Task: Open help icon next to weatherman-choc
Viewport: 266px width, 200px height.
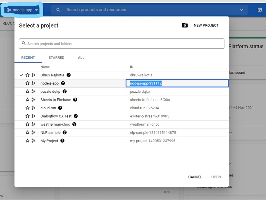Action: click(74, 124)
